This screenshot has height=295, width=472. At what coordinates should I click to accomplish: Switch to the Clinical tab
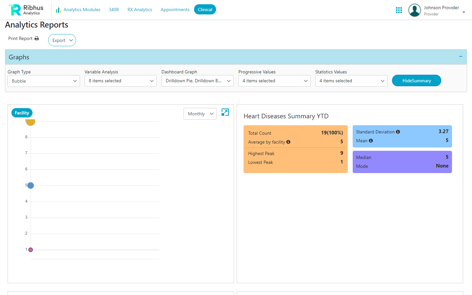click(205, 10)
